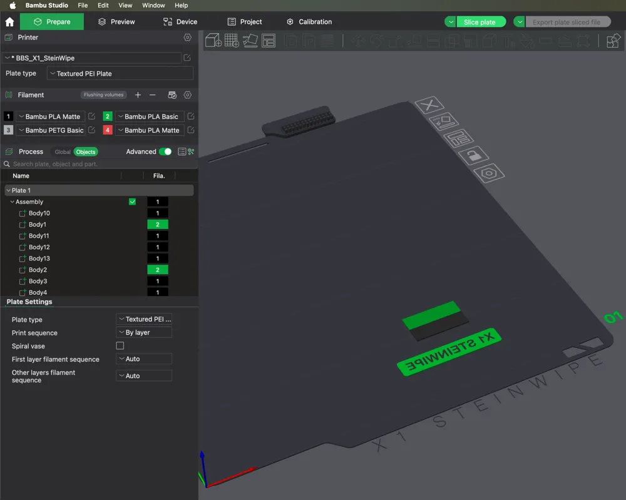The height and width of the screenshot is (500, 626).
Task: Turn off the Advanced toggle
Action: click(165, 151)
